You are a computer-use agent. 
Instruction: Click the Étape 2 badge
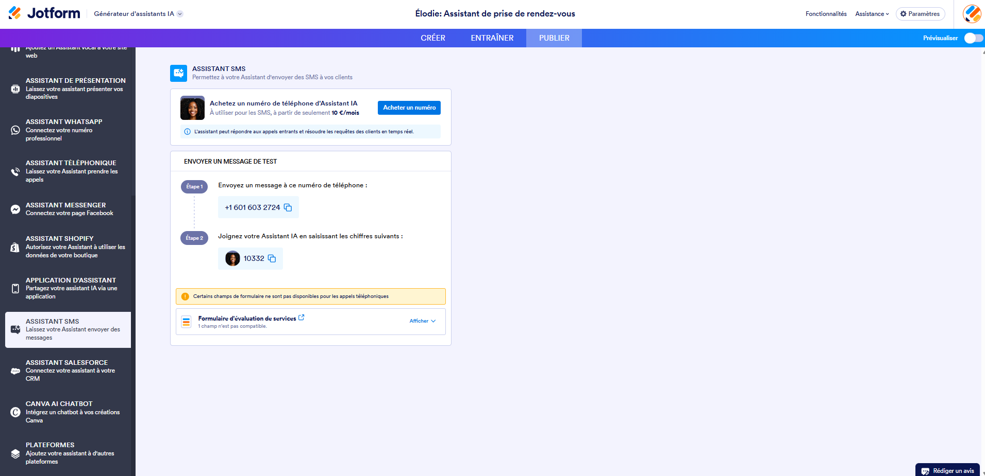pyautogui.click(x=194, y=238)
